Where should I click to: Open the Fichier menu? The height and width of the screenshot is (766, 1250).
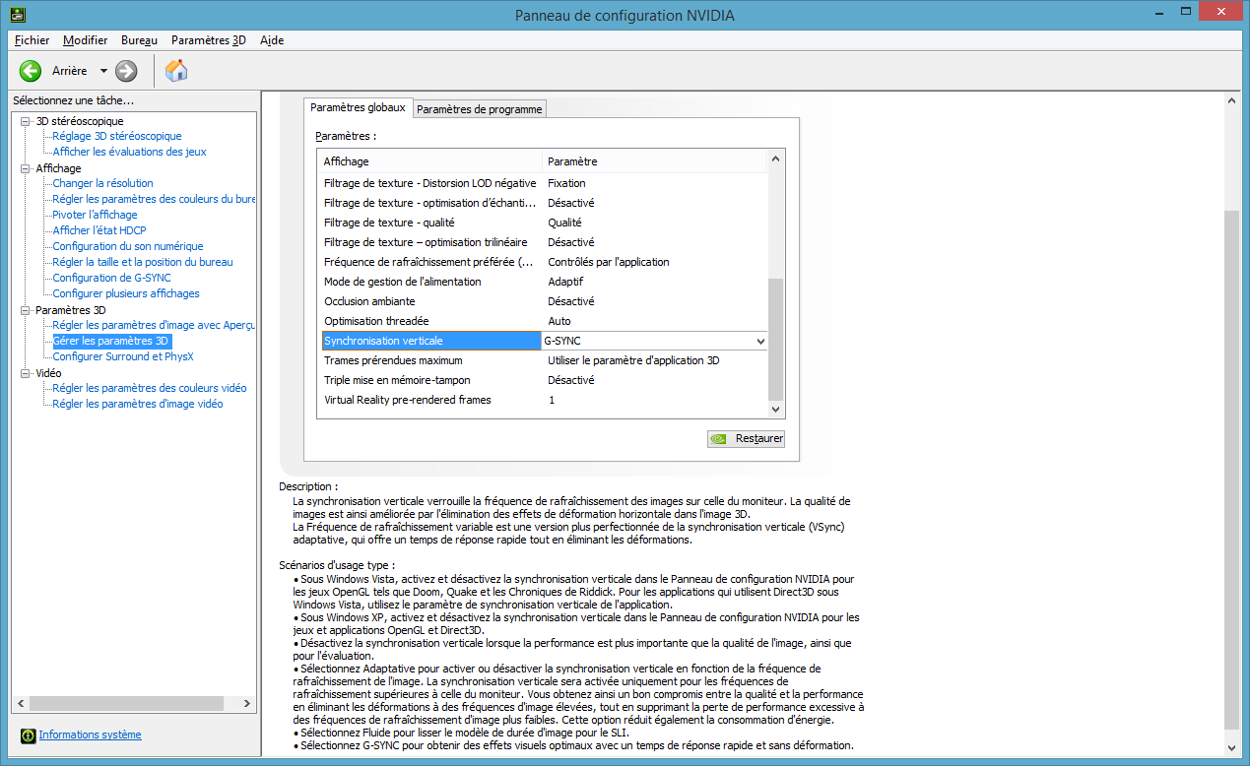[33, 40]
